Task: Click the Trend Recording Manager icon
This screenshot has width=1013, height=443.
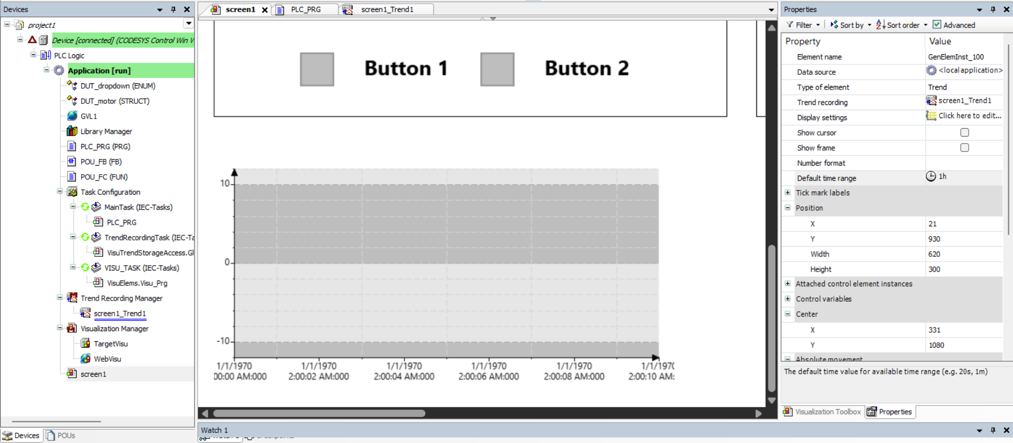Action: tap(72, 298)
